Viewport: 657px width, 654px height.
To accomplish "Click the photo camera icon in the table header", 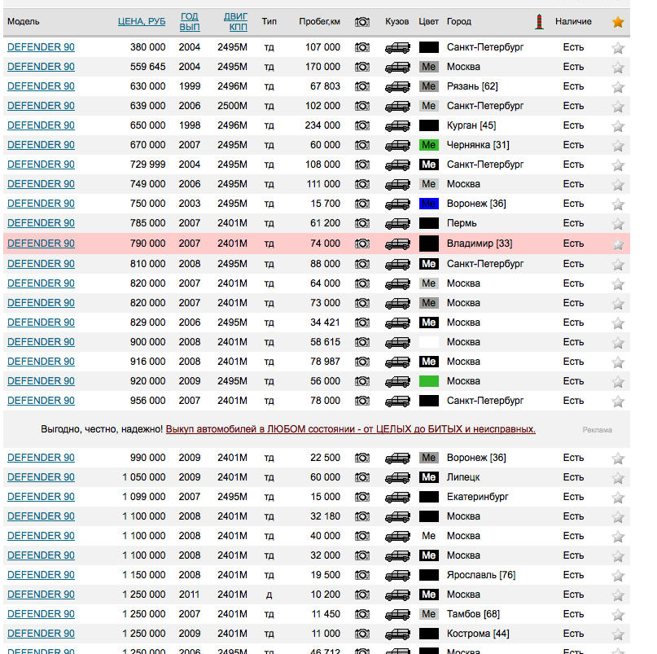I will pyautogui.click(x=362, y=22).
